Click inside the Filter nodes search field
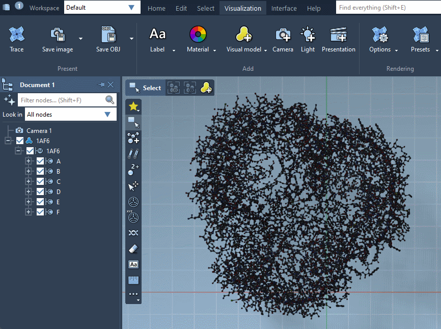Screen dimensions: 441x329 tap(61, 100)
